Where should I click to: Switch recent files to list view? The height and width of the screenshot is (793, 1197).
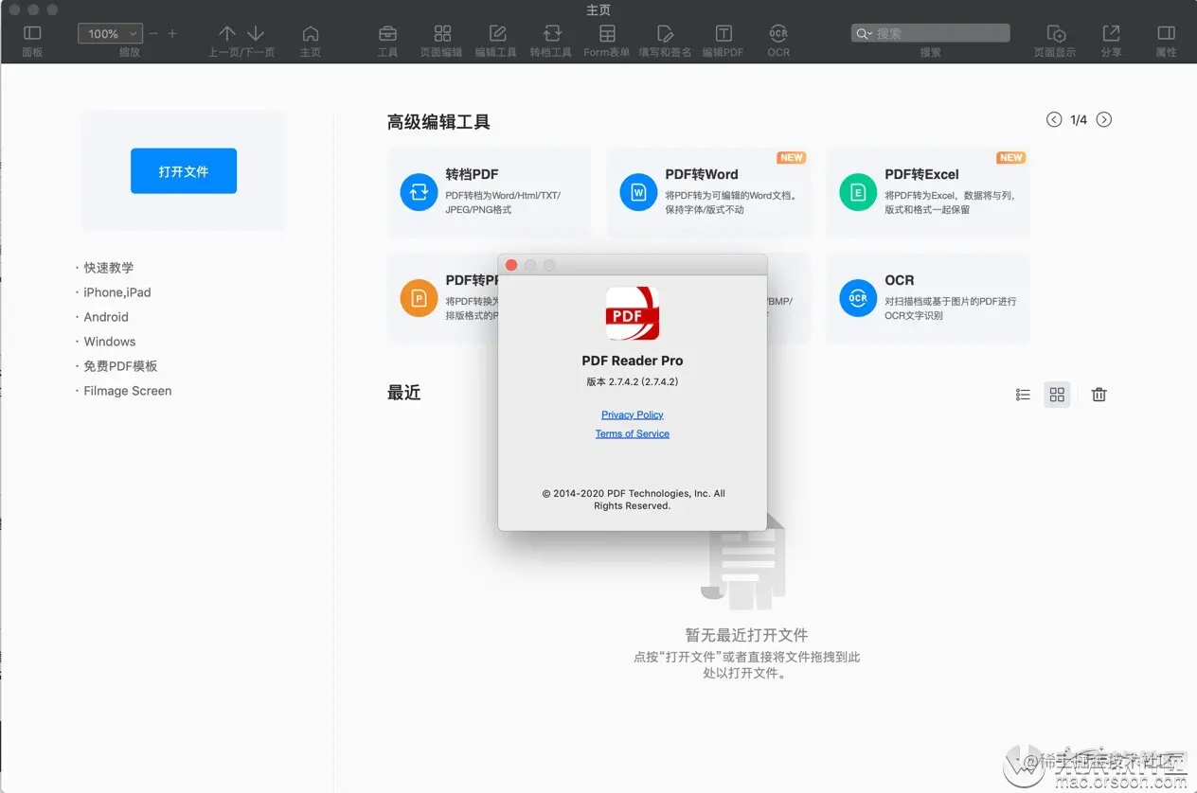tap(1023, 395)
